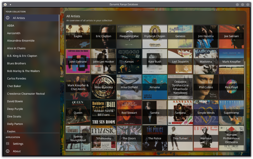Select All Artists in the sidebar
The width and height of the screenshot is (253, 159).
pyautogui.click(x=31, y=18)
